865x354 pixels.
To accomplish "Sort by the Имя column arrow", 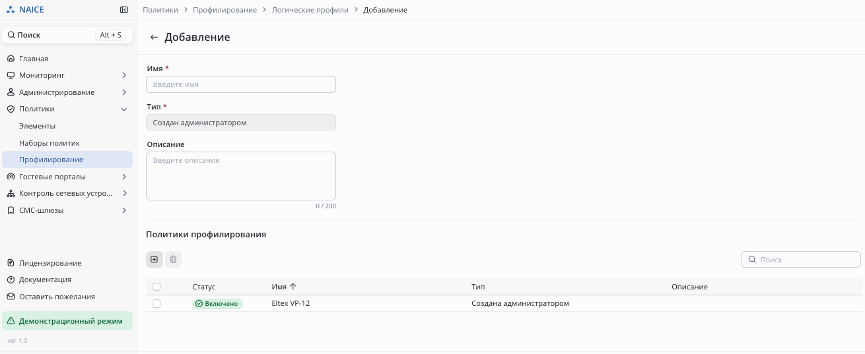I will point(293,287).
